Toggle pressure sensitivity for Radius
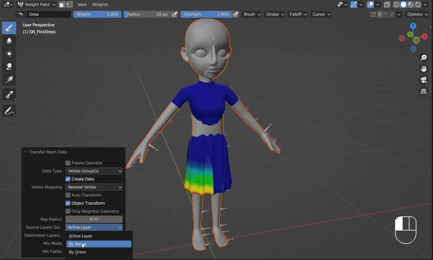 tap(175, 14)
